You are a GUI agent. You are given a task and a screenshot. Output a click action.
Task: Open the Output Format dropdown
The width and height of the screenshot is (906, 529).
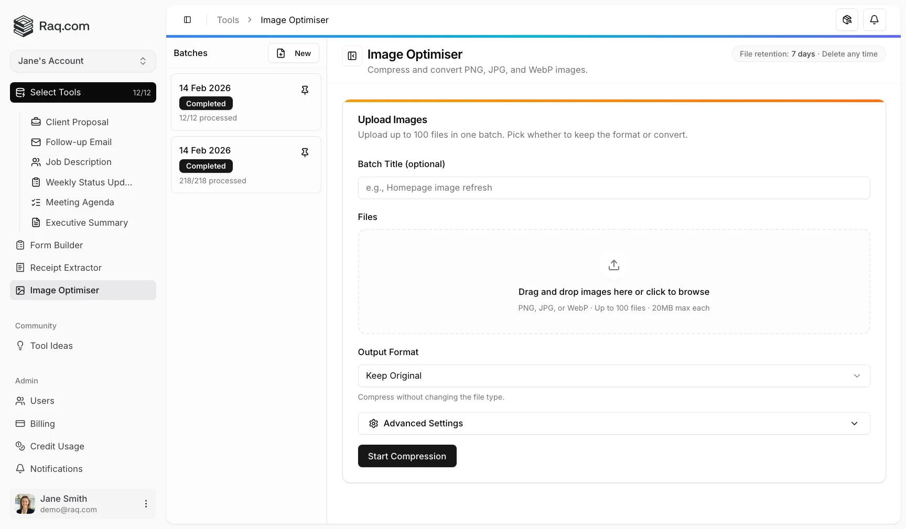click(613, 376)
